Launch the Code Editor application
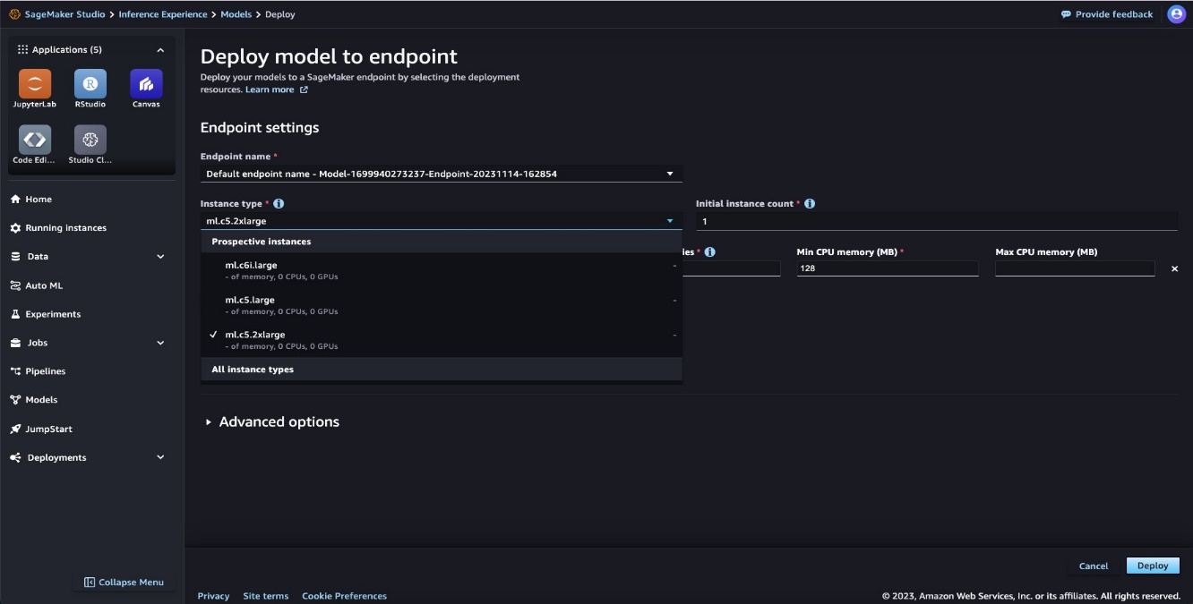The width and height of the screenshot is (1193, 604). click(x=35, y=140)
